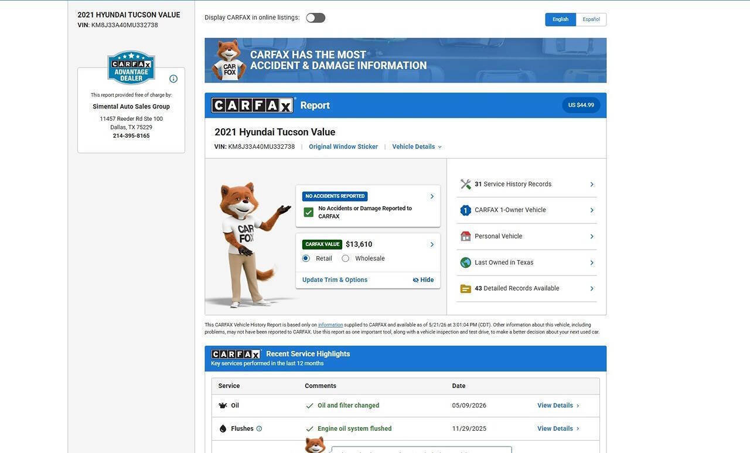Click the Personal Vehicle house icon

pos(466,236)
